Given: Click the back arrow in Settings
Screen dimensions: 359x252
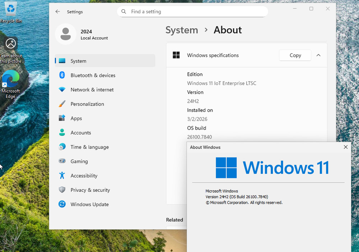Looking at the screenshot, I should coord(57,11).
